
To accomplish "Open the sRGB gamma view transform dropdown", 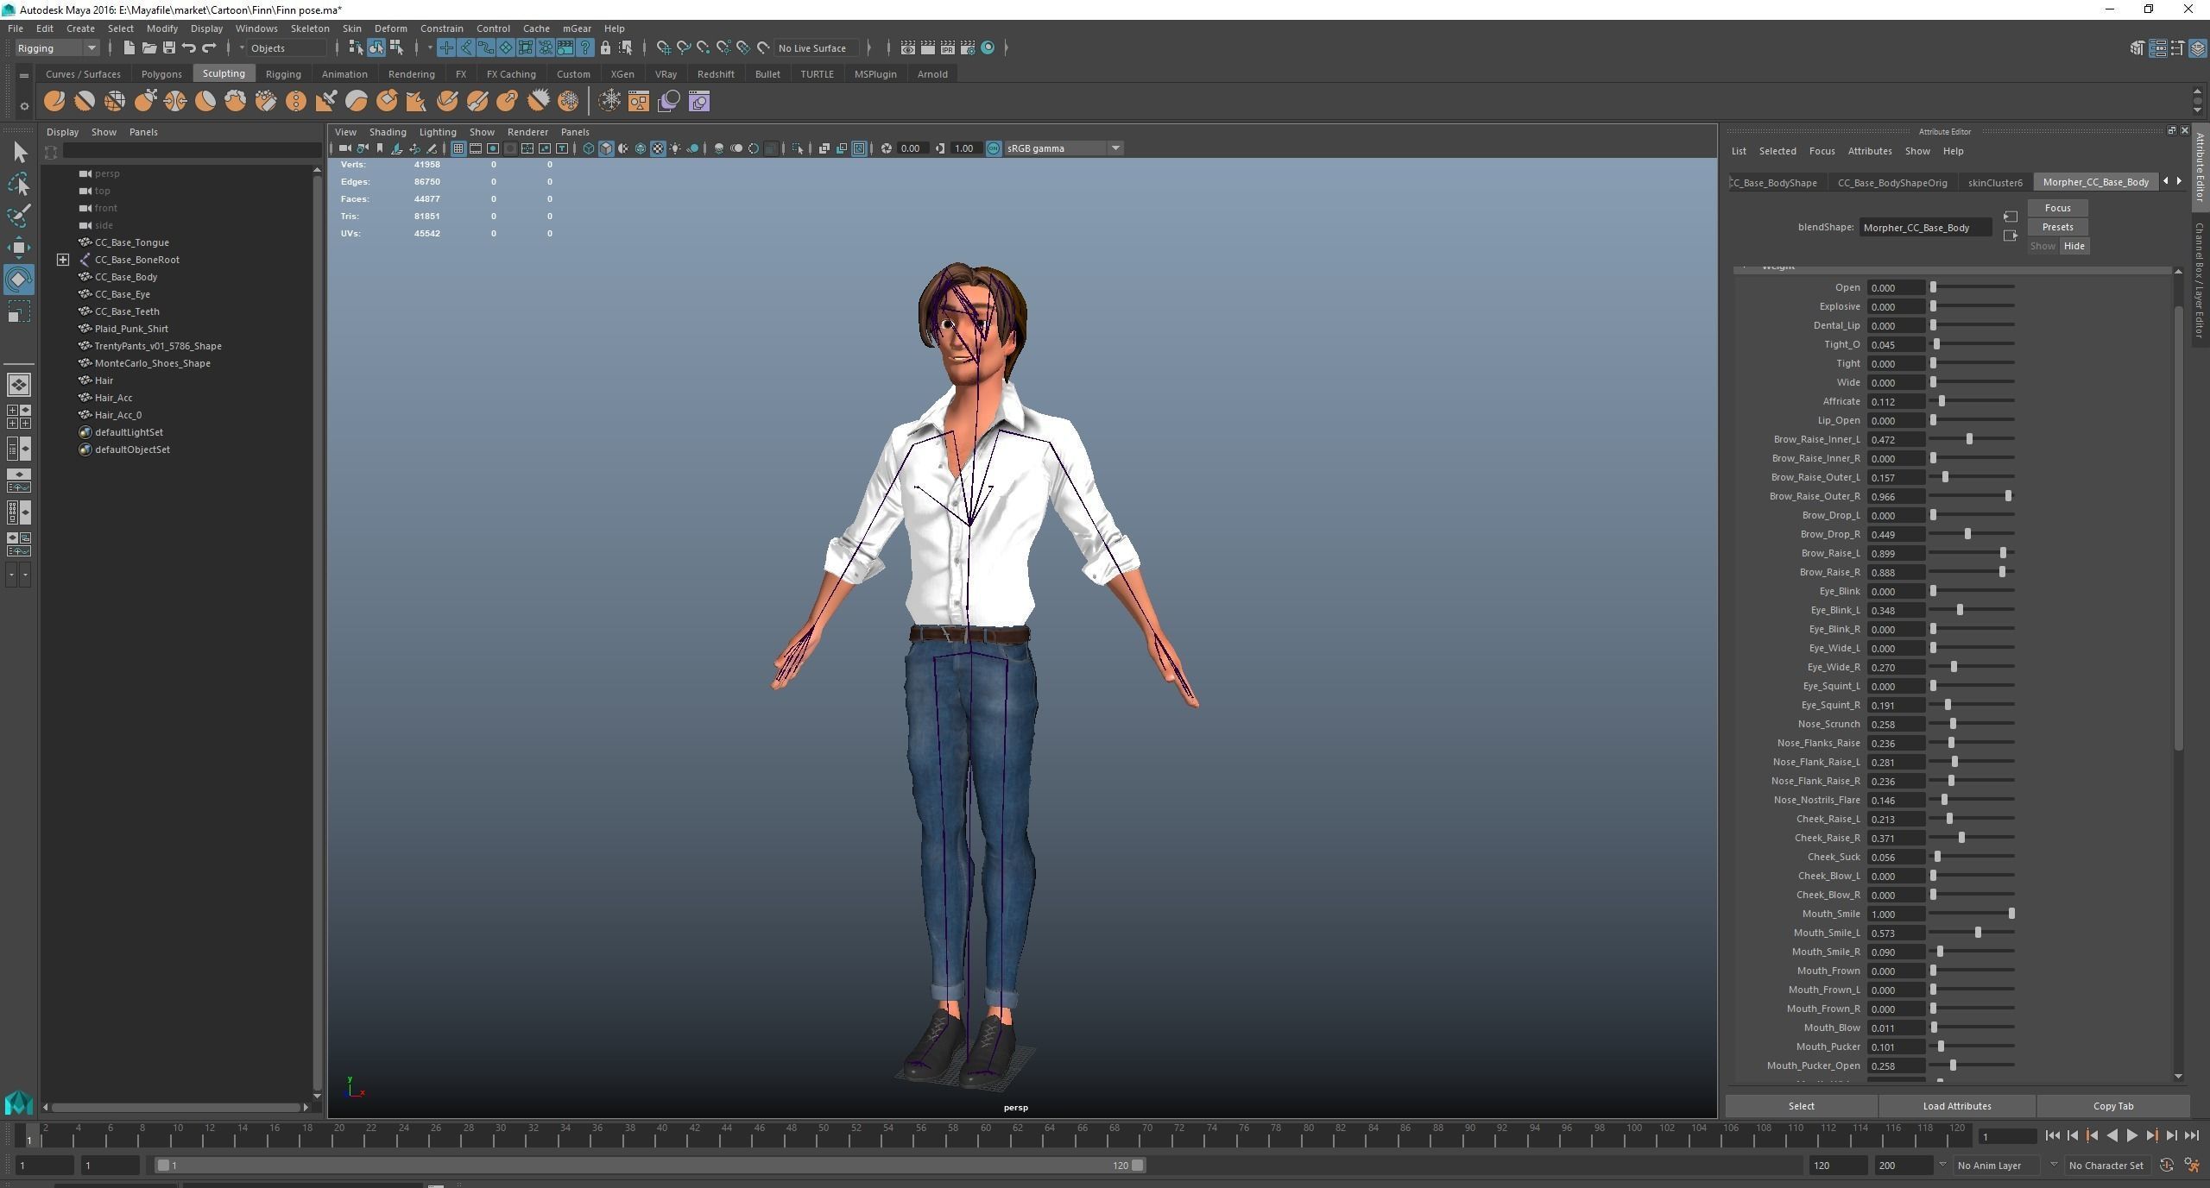I will point(1114,148).
